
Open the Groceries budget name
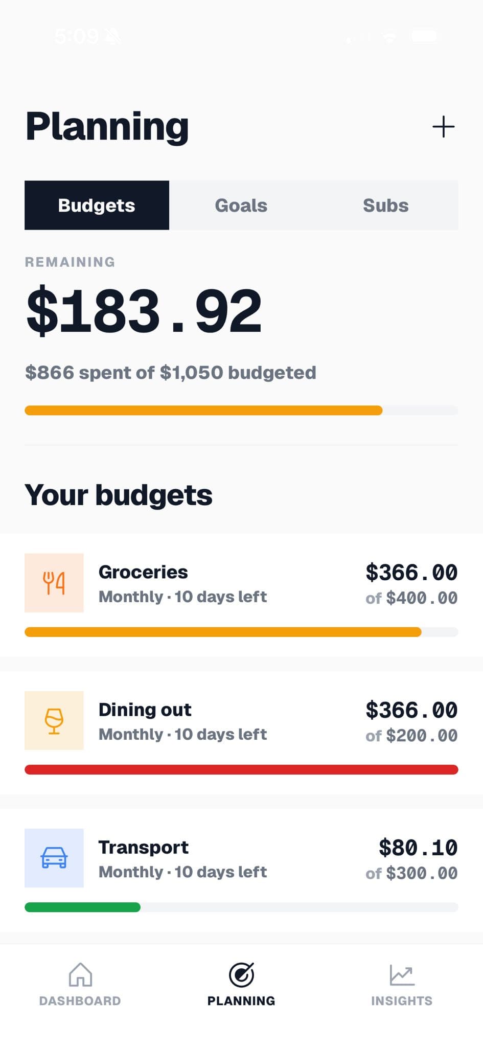click(143, 572)
